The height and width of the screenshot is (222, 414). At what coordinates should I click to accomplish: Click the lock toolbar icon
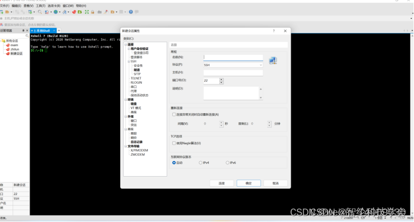coord(92,11)
